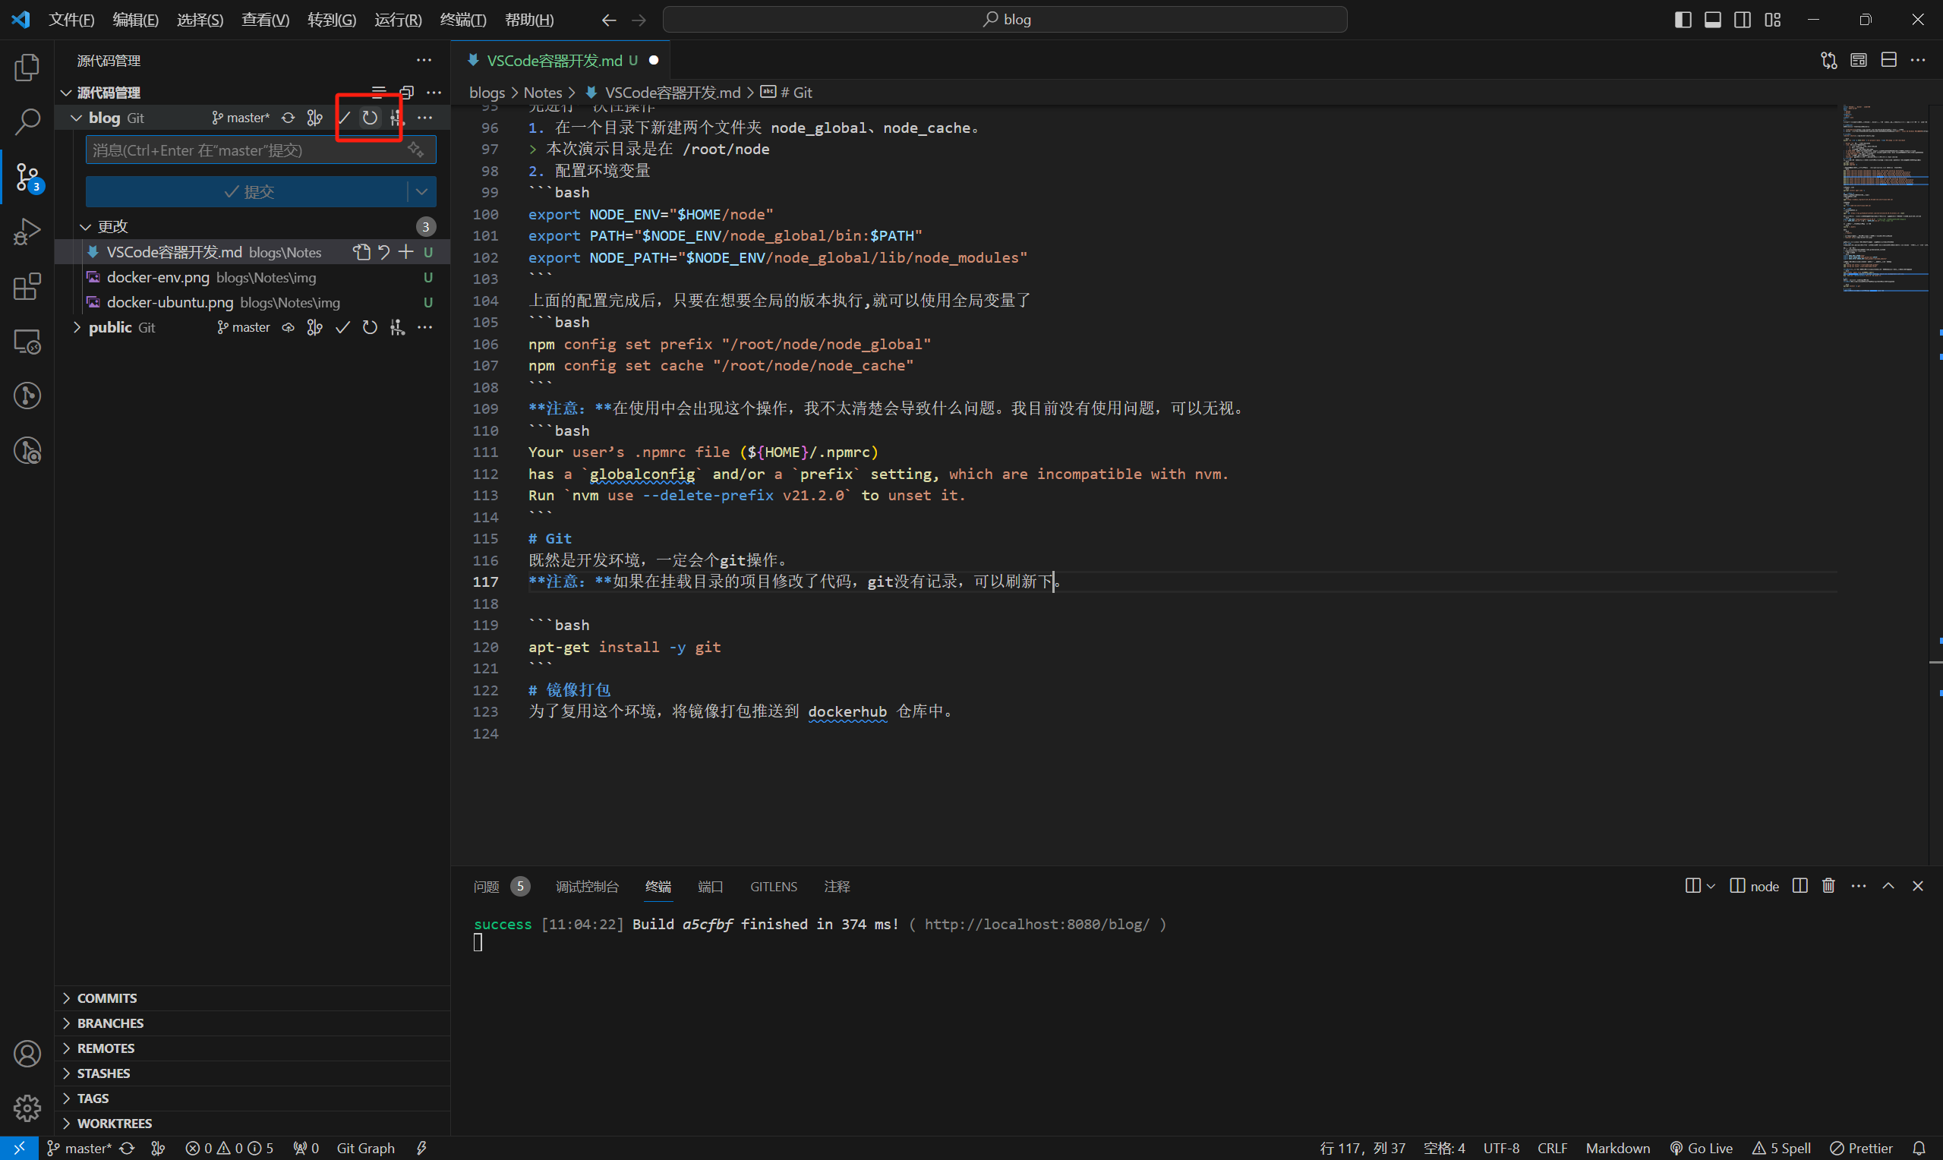This screenshot has height=1160, width=1943.
Task: Click the 提交 commit button
Action: tap(247, 191)
